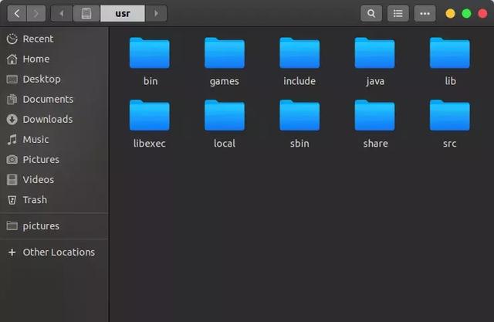This screenshot has width=494, height=322.
Task: Click the usr path bar button
Action: pos(122,13)
